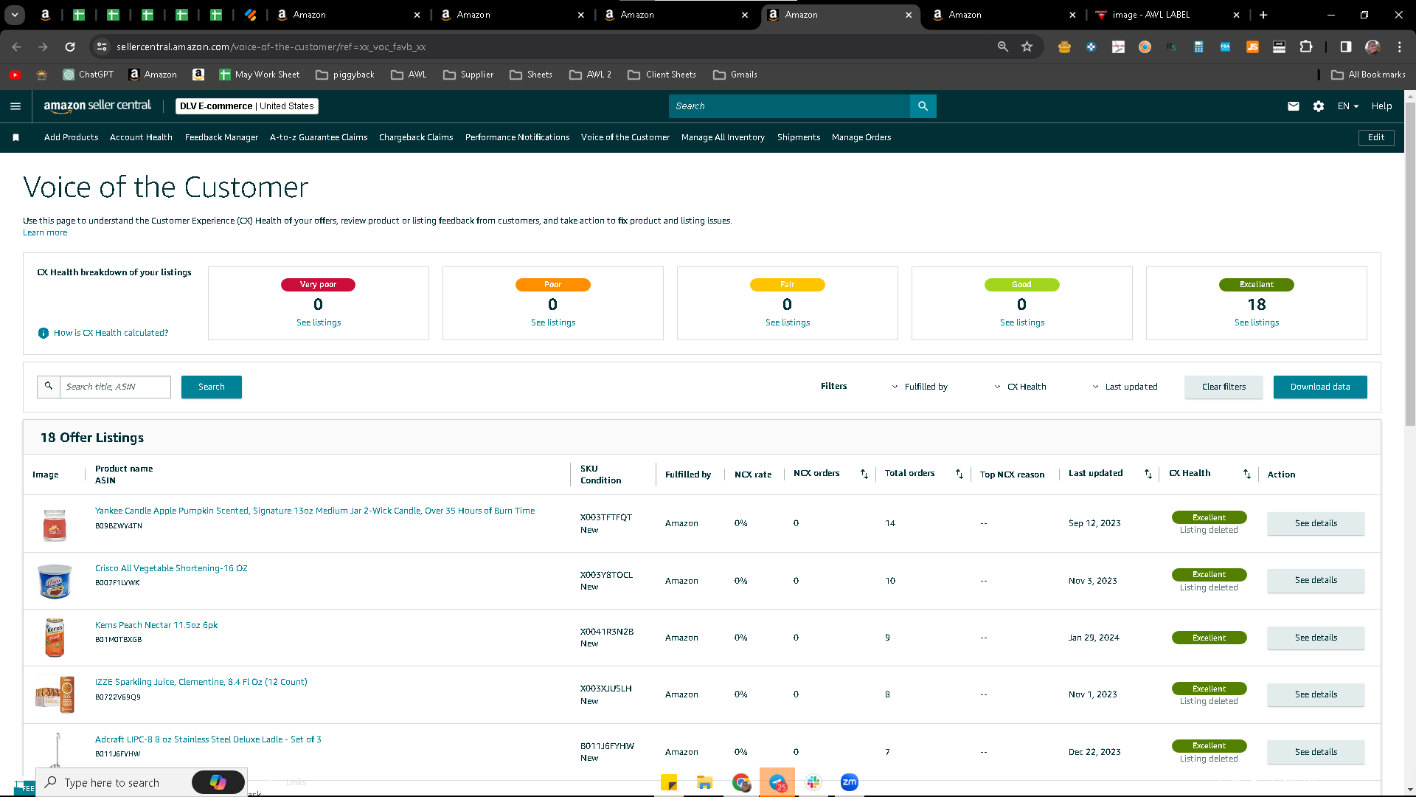This screenshot has width=1416, height=797.
Task: Open Telegram from the taskbar
Action: tap(777, 782)
